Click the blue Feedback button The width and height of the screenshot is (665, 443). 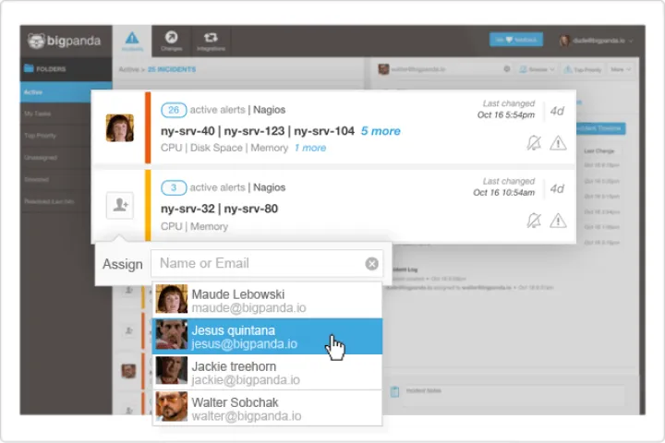click(515, 41)
